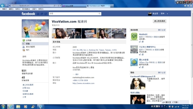Viewport: 193px width, 109px height.
Task: Open the account dropdown arrow in header
Action: pos(167,14)
